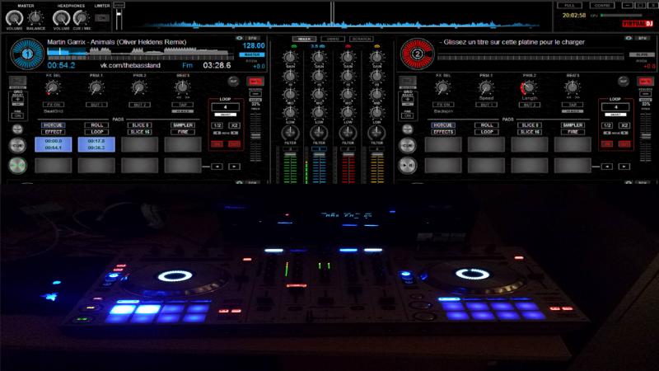
Task: Halve the loop with deck 1's 1/2 button
Action: tap(217, 125)
